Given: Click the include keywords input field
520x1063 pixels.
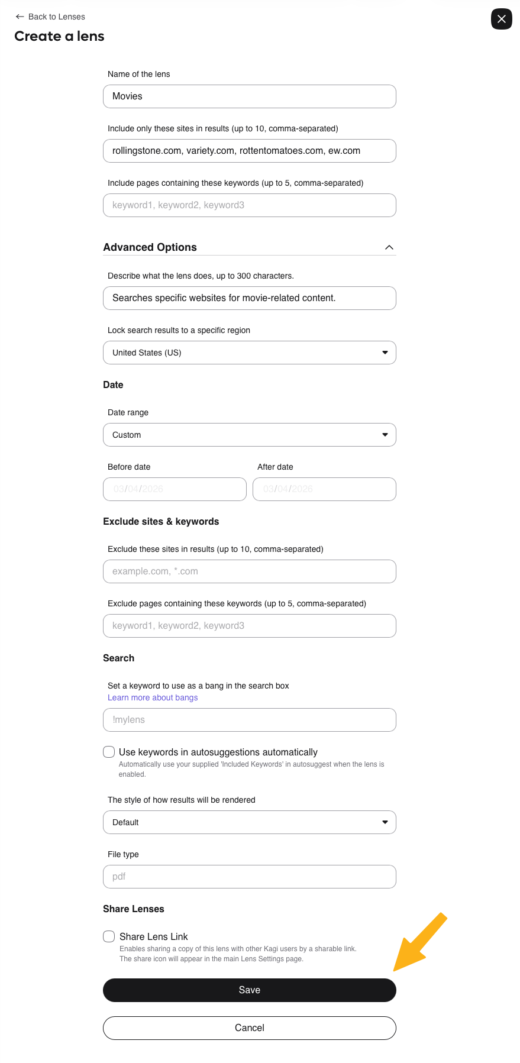Looking at the screenshot, I should [249, 205].
